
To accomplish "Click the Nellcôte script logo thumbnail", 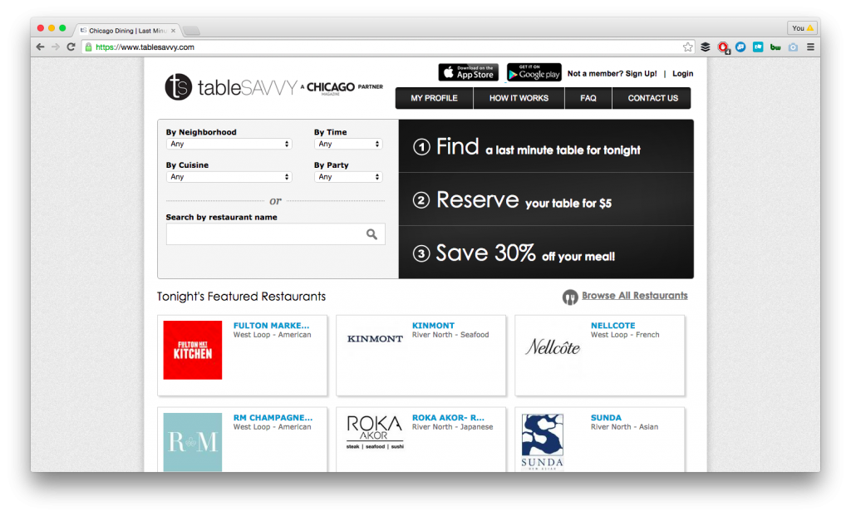I will click(x=553, y=346).
